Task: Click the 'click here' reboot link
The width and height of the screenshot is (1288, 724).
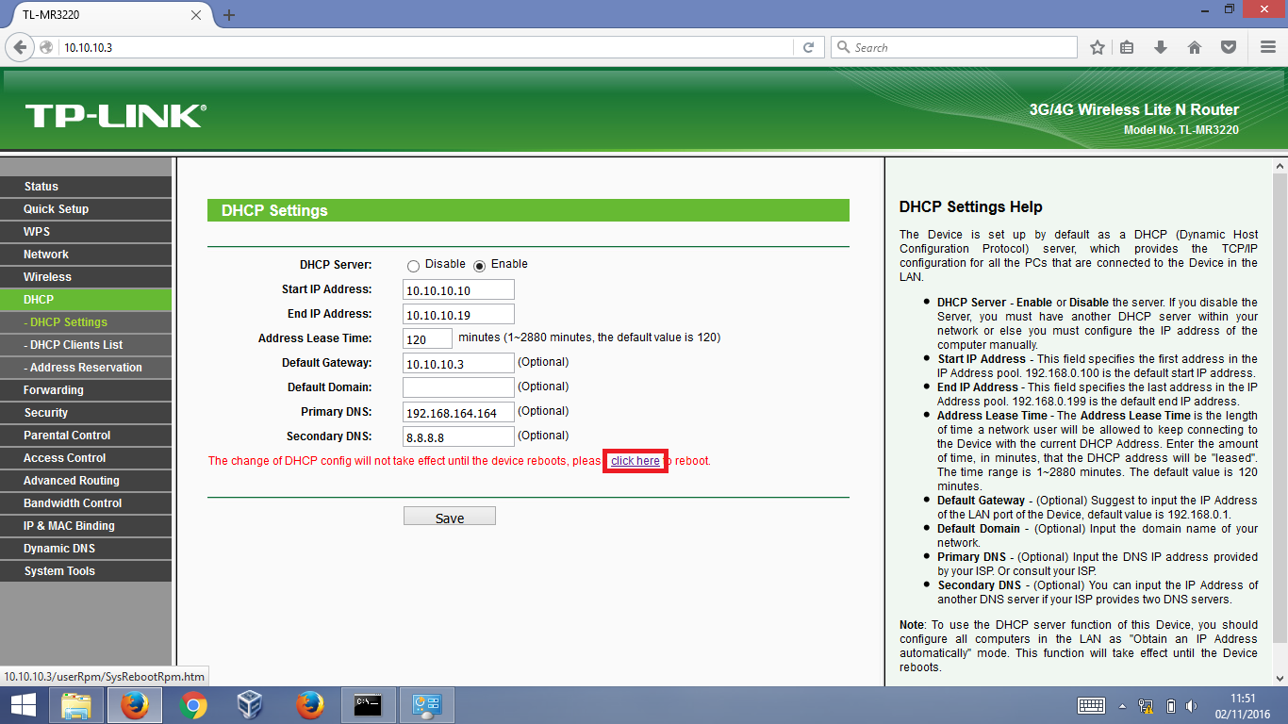Action: point(636,461)
